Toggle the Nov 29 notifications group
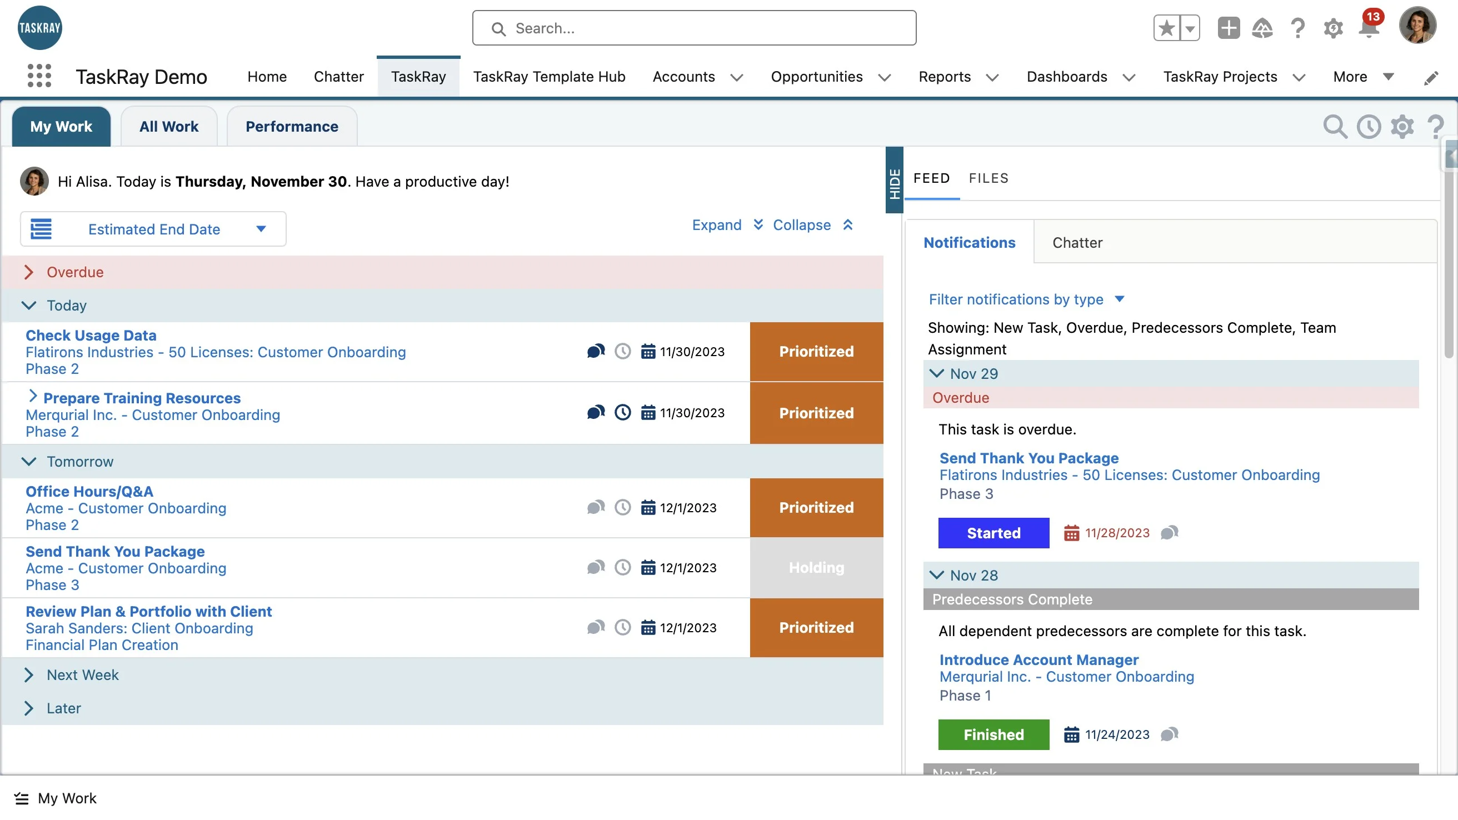This screenshot has width=1458, height=820. coord(937,373)
